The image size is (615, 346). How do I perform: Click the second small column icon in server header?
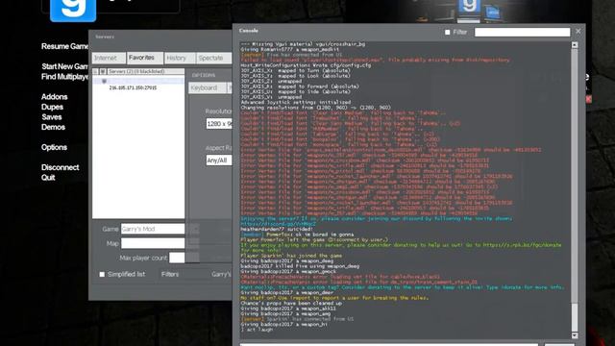pyautogui.click(x=103, y=71)
